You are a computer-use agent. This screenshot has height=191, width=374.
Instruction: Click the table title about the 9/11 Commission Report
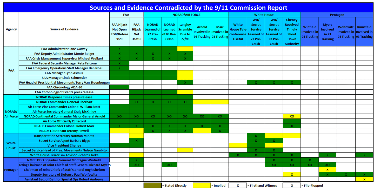click(188, 8)
